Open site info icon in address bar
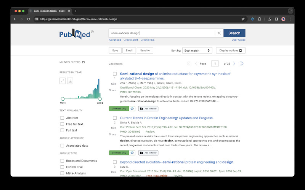The width and height of the screenshot is (305, 190). [36, 19]
